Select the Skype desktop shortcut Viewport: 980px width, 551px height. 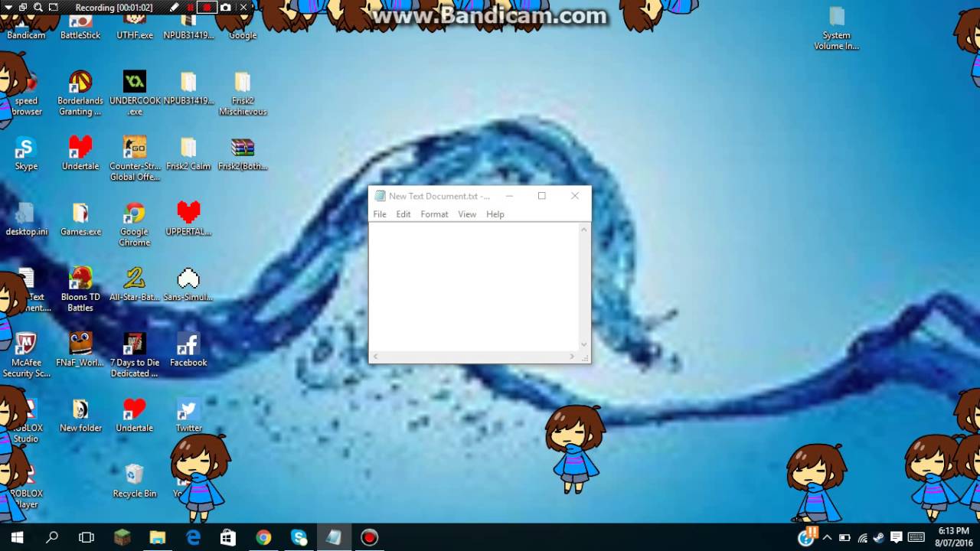(x=26, y=153)
